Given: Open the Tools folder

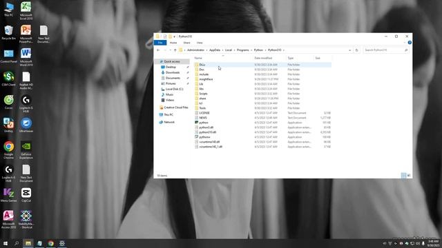Looking at the screenshot, I should click(x=202, y=108).
